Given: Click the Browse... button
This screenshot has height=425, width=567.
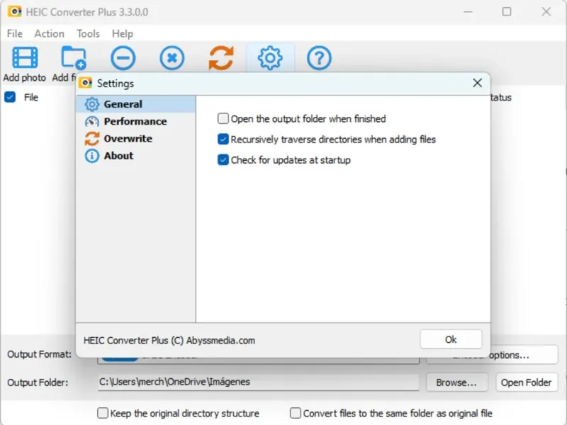Looking at the screenshot, I should point(456,382).
